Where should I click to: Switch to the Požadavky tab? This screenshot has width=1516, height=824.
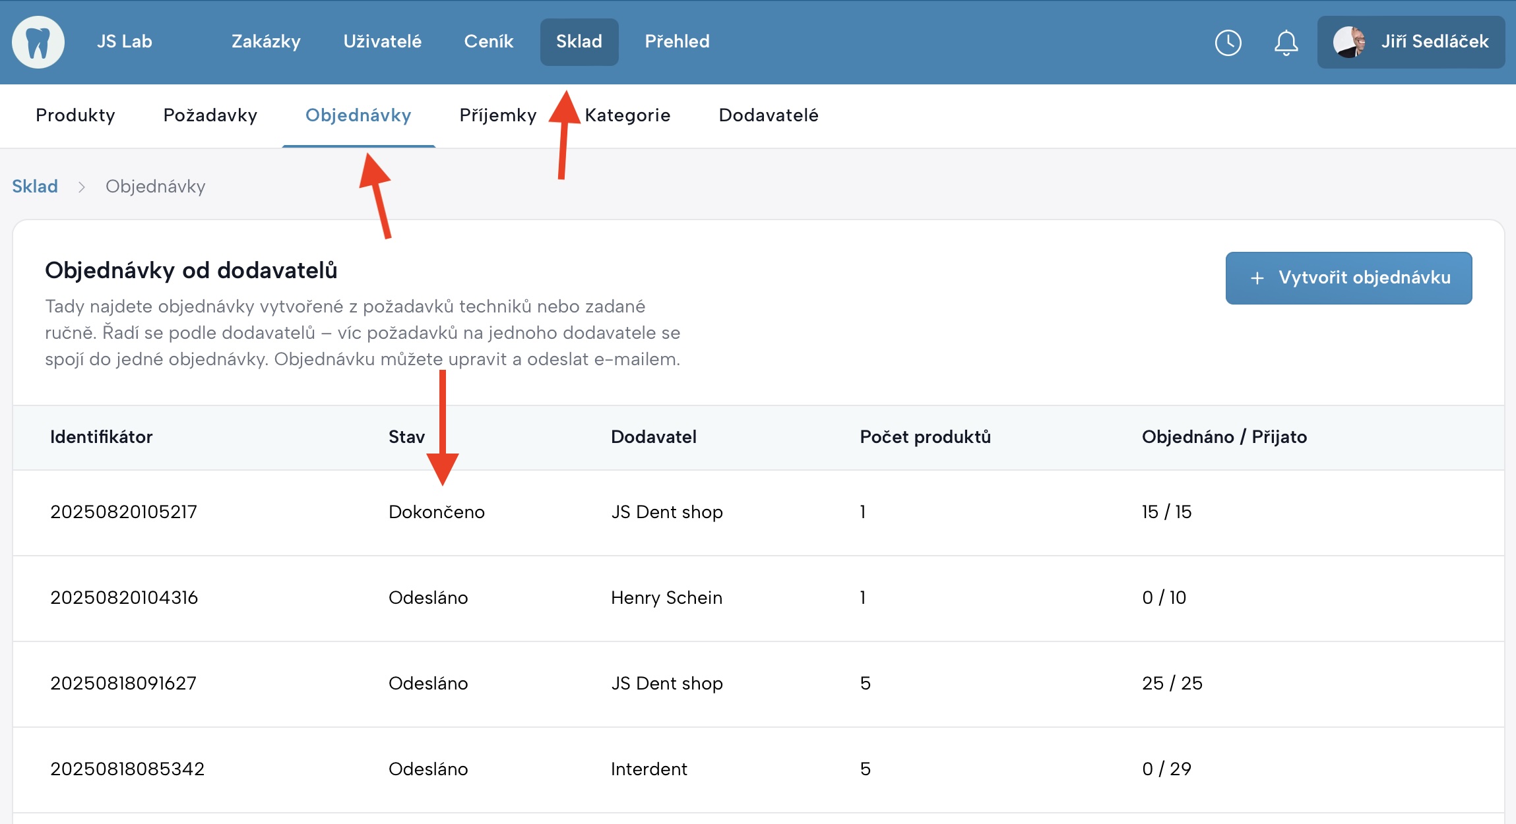(x=210, y=115)
